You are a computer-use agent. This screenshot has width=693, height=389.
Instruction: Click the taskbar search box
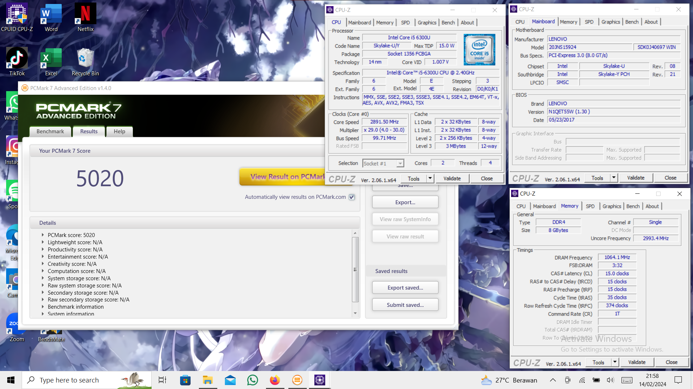pos(87,380)
